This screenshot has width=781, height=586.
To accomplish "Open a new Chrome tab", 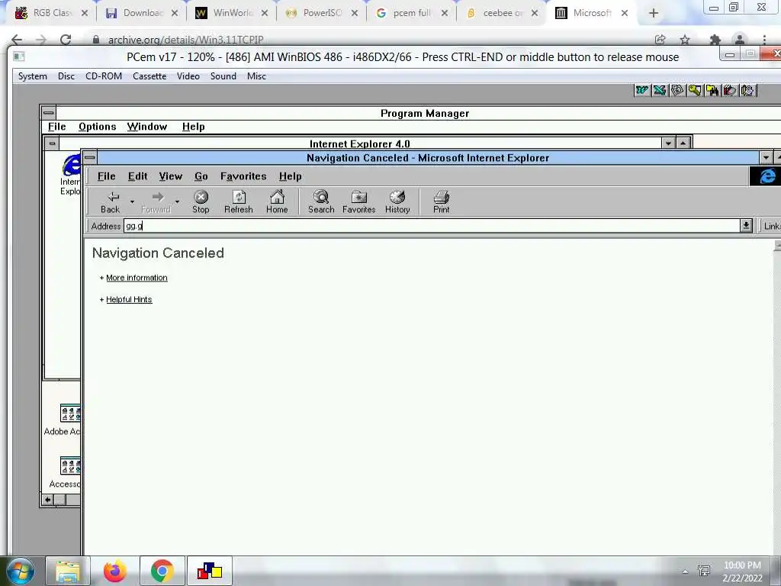I will [654, 14].
